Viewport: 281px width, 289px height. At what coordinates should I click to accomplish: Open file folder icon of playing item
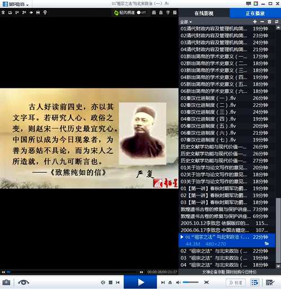point(266,243)
